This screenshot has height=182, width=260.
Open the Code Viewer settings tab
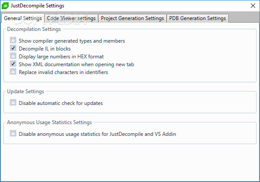71,18
